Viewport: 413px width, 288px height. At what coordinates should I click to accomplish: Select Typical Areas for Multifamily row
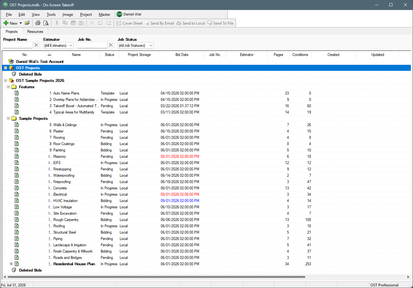(206, 112)
